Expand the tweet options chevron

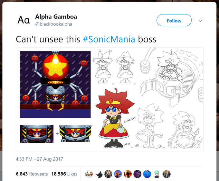(200, 21)
